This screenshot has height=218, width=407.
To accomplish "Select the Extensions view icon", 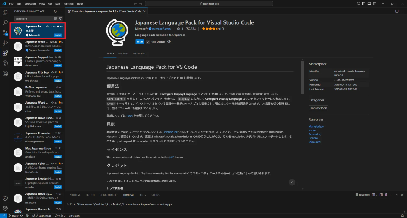I will click(x=5, y=53).
